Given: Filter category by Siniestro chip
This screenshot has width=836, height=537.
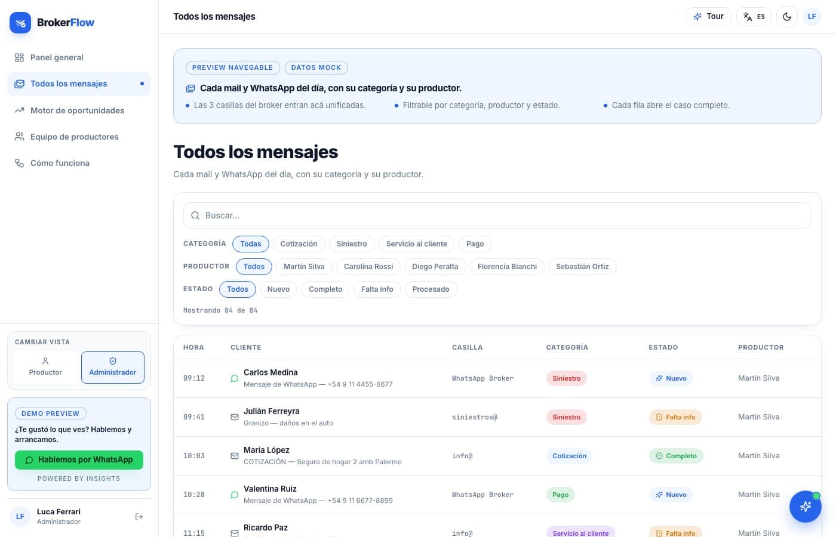Looking at the screenshot, I should click(352, 244).
